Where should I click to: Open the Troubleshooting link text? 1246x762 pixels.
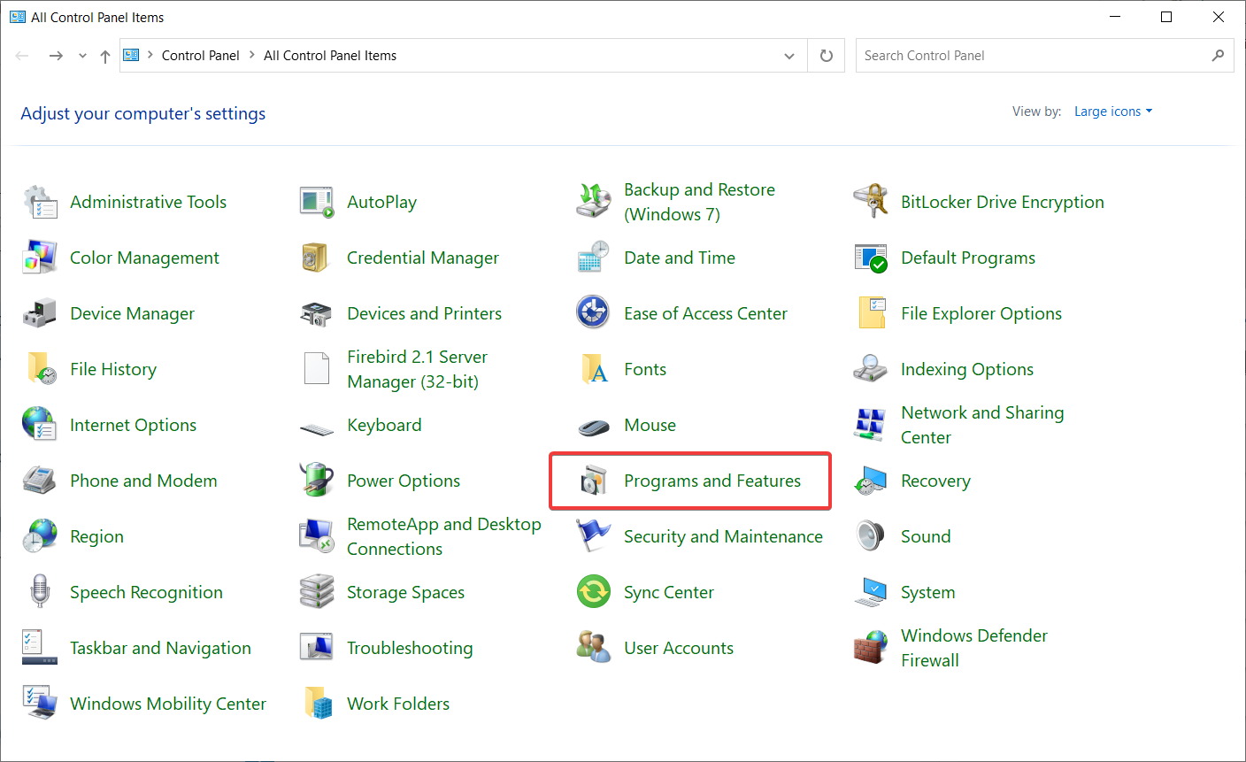point(410,649)
